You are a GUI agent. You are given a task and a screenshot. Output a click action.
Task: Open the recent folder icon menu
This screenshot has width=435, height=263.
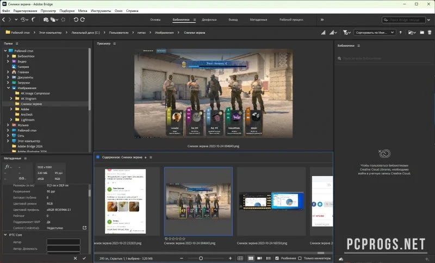pyautogui.click(x=412, y=33)
